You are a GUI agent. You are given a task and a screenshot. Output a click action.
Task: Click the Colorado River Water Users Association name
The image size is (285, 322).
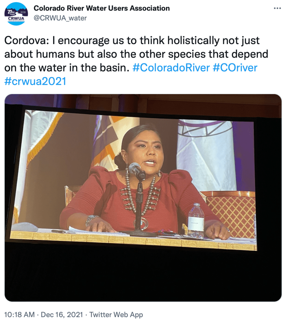(x=102, y=8)
